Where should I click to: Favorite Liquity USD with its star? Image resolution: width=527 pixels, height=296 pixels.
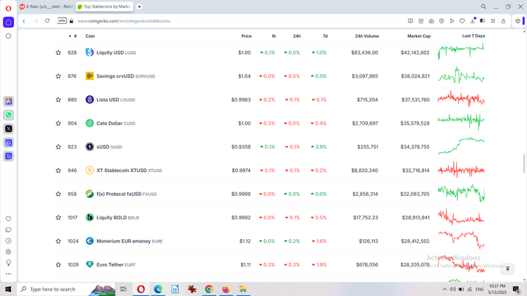tap(58, 53)
